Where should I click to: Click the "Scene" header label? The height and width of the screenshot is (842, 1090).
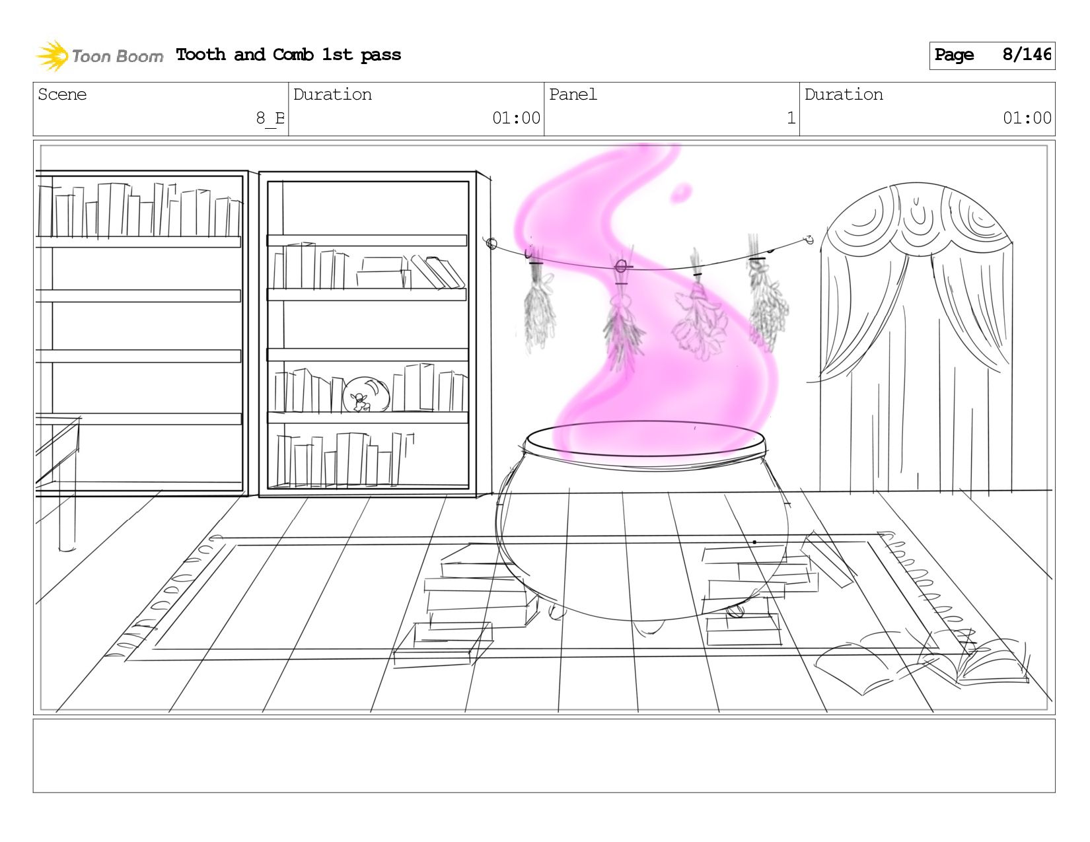coord(62,94)
